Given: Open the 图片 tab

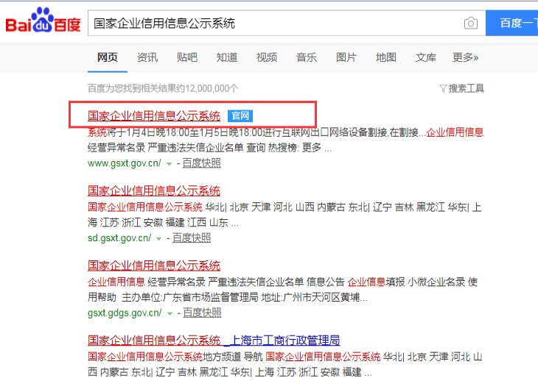Looking at the screenshot, I should tap(346, 57).
